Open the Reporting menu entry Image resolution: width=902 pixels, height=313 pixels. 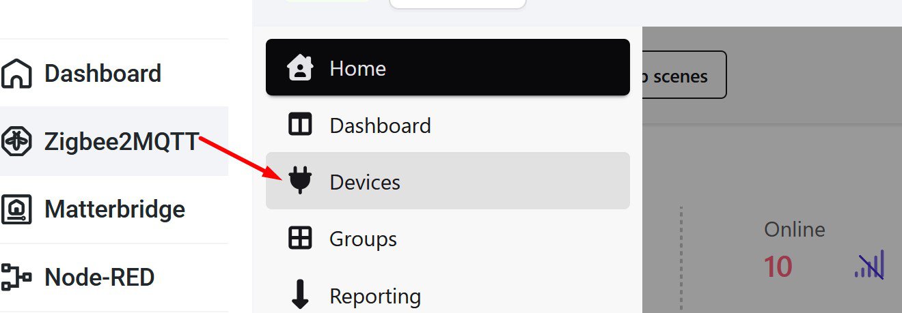pos(374,296)
